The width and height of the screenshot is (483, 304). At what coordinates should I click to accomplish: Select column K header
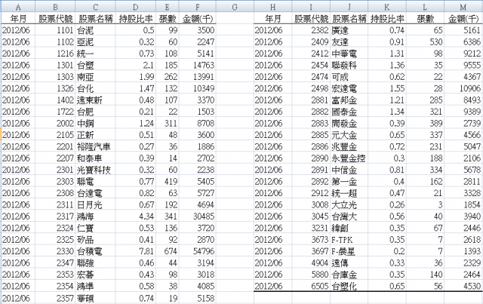[387, 7]
